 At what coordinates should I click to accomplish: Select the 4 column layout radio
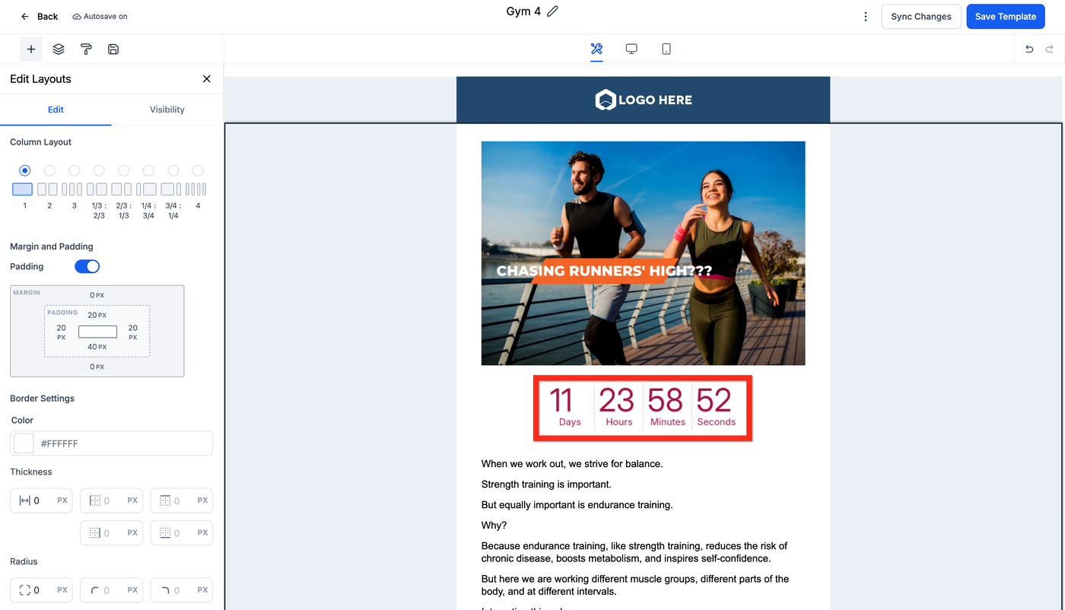[x=198, y=170]
